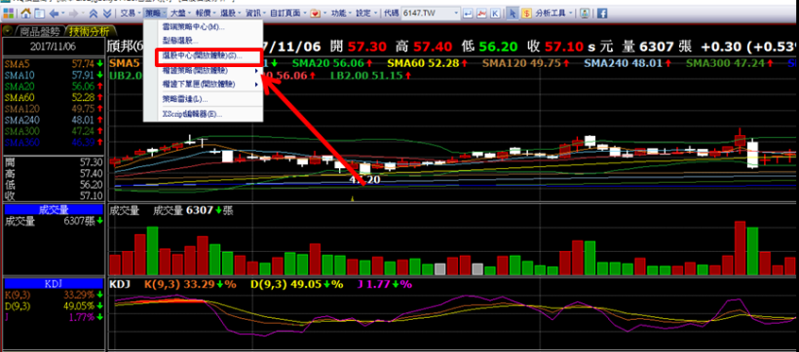Open the Facebook share icon

point(602,14)
